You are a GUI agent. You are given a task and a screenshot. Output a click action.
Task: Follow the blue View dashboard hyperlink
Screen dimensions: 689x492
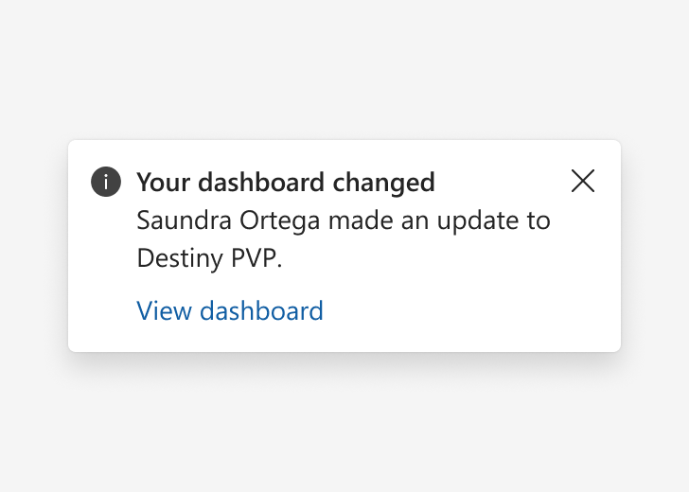coord(230,310)
